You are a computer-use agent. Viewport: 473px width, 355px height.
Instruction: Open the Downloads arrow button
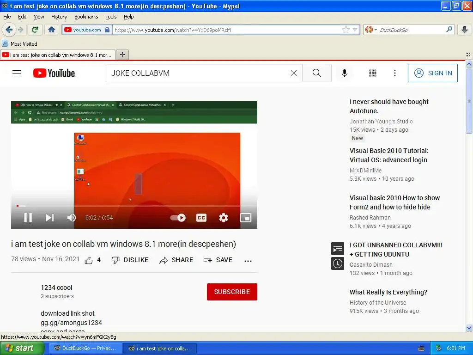click(x=465, y=30)
